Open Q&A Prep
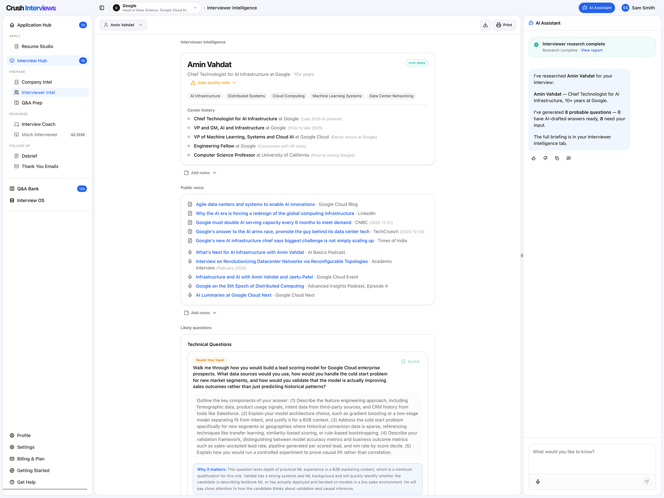The height and width of the screenshot is (498, 664). [50, 103]
